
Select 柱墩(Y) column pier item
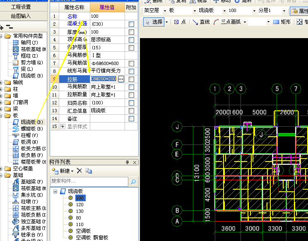click(25, 202)
